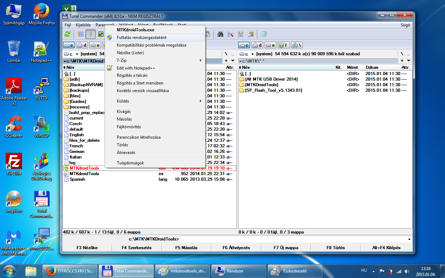This screenshot has width=445, height=278.
Task: Select drive d in right panel
Action: [257, 45]
